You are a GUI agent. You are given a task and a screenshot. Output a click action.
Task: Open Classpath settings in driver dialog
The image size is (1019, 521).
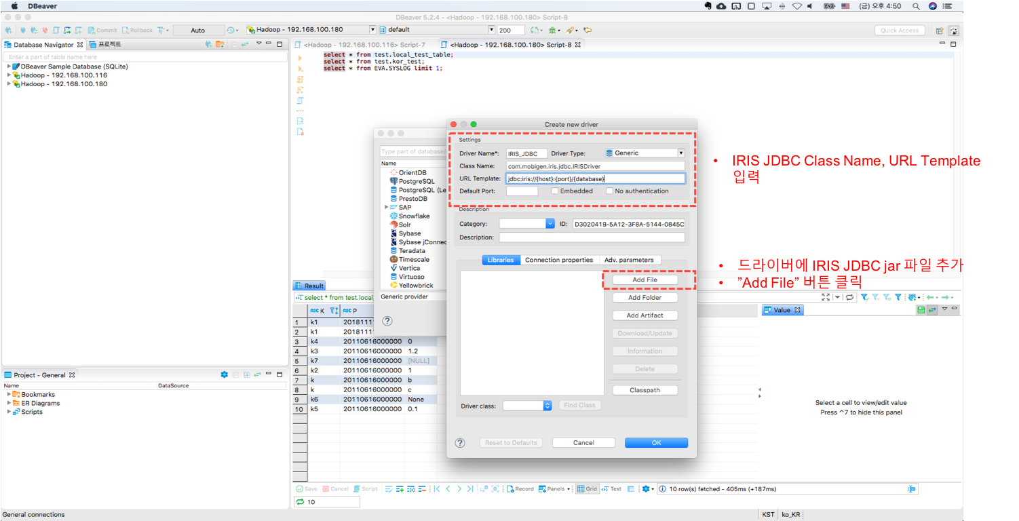(645, 390)
